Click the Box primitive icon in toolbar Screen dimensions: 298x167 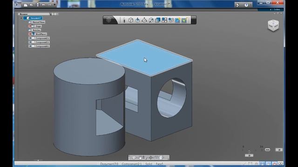point(131,20)
